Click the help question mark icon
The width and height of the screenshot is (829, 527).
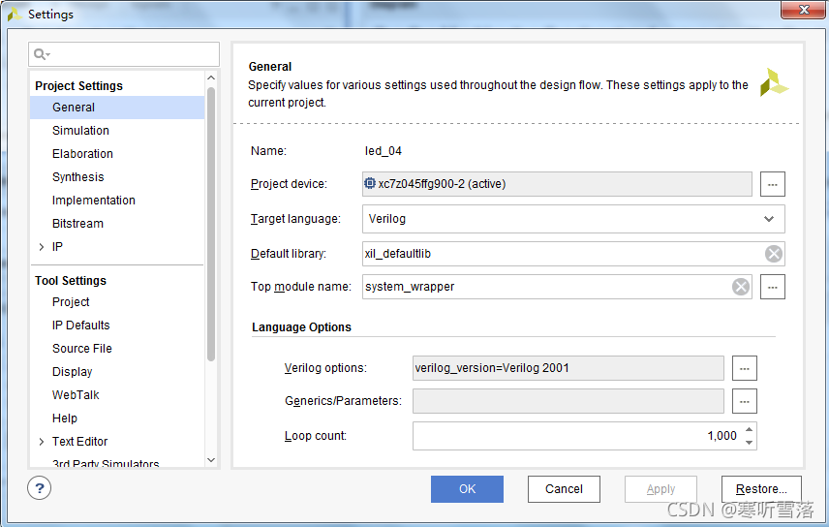pos(39,488)
